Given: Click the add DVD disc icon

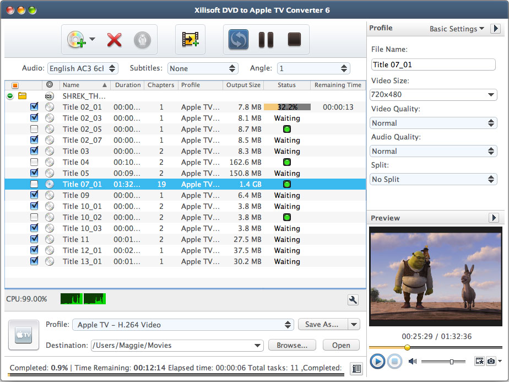Looking at the screenshot, I should click(75, 40).
